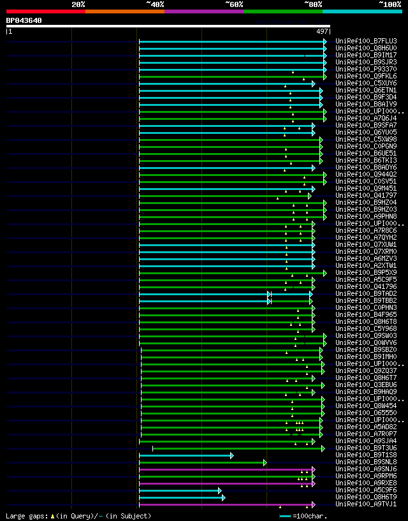
Task: Select the UniRef100_A7R8C6 label
Action: coord(366,231)
